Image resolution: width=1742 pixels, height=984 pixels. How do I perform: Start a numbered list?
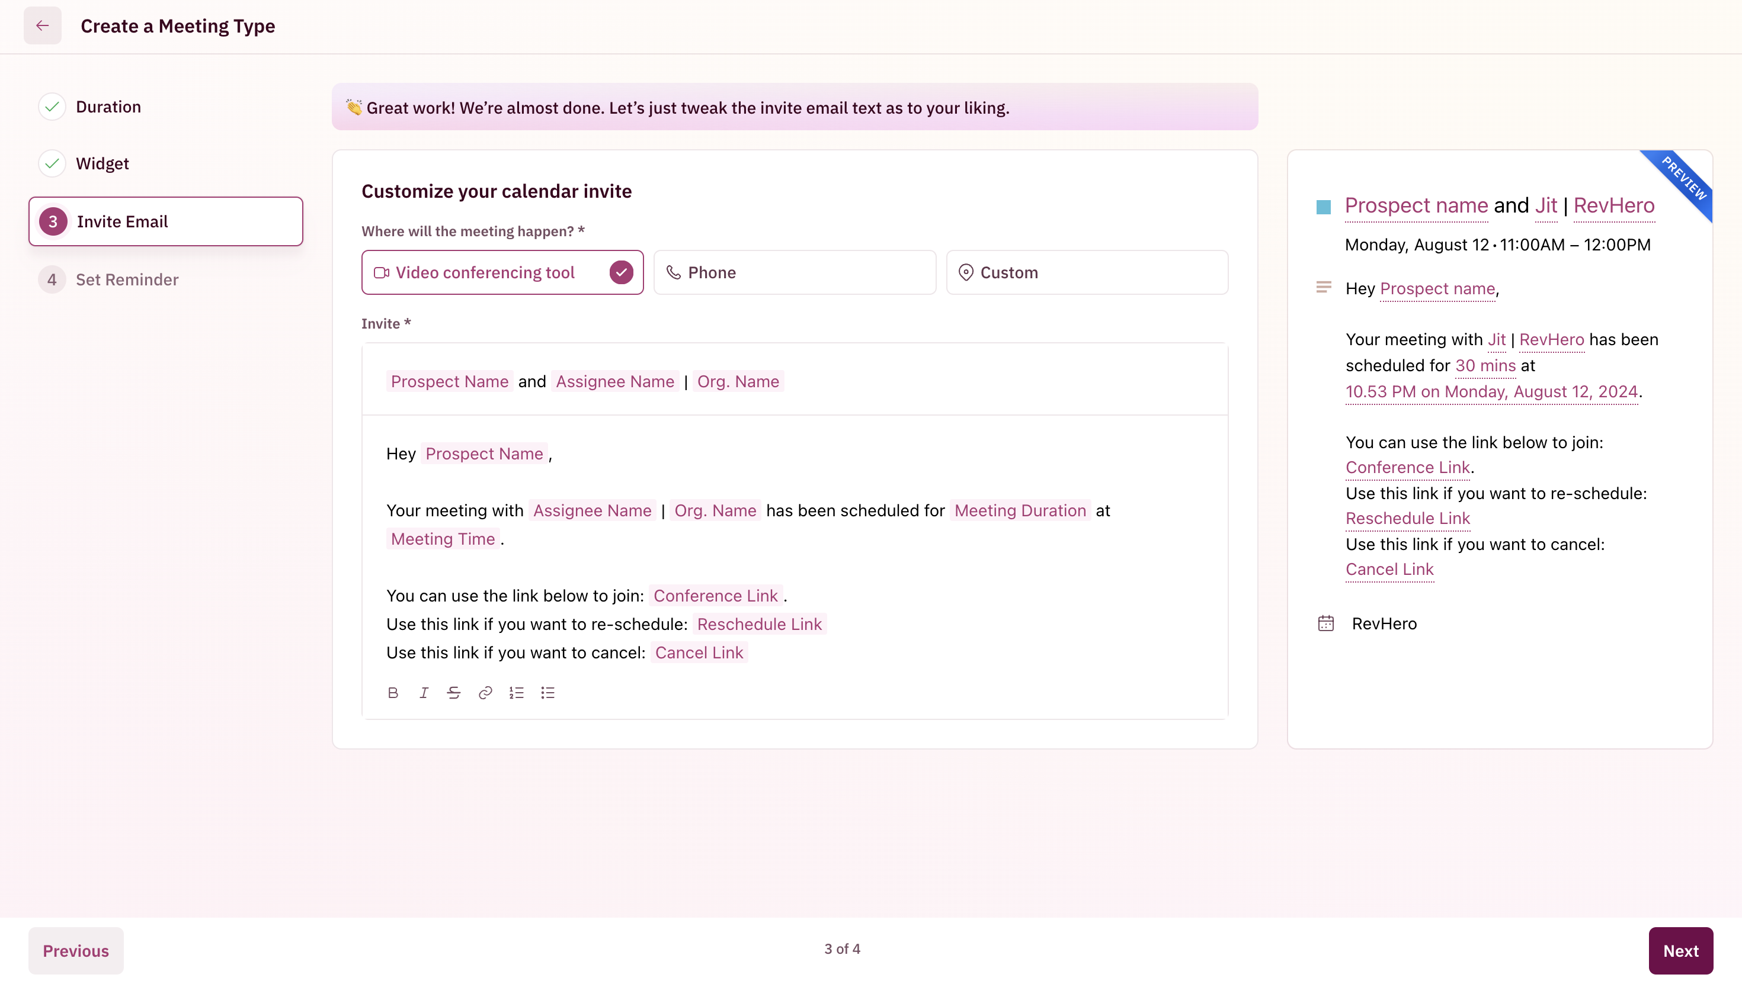(x=517, y=693)
